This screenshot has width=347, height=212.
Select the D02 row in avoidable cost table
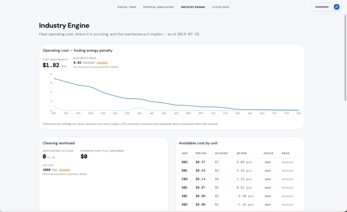coord(240,162)
